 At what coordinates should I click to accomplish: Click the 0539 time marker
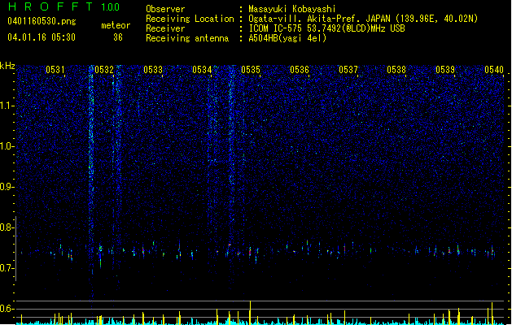click(445, 70)
